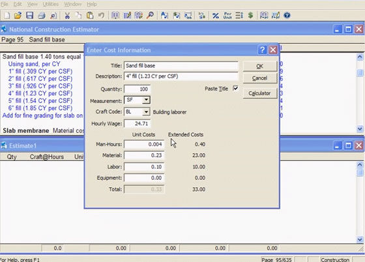Click the Man-Hours unit cost field
The width and height of the screenshot is (365, 262).
pos(144,144)
